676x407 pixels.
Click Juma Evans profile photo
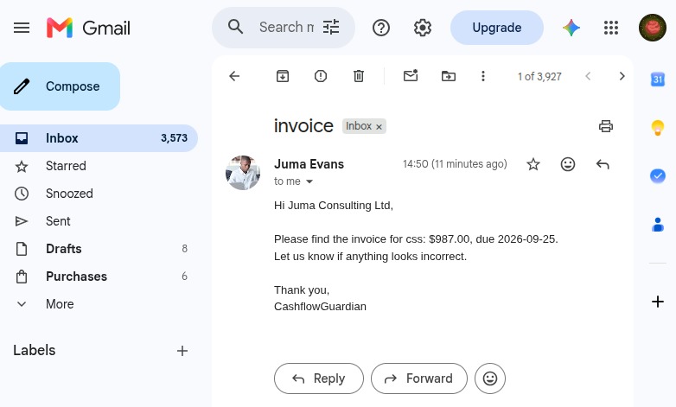[243, 173]
